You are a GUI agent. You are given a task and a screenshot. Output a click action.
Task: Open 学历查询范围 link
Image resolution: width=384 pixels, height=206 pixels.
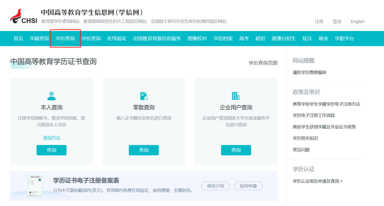(263, 63)
